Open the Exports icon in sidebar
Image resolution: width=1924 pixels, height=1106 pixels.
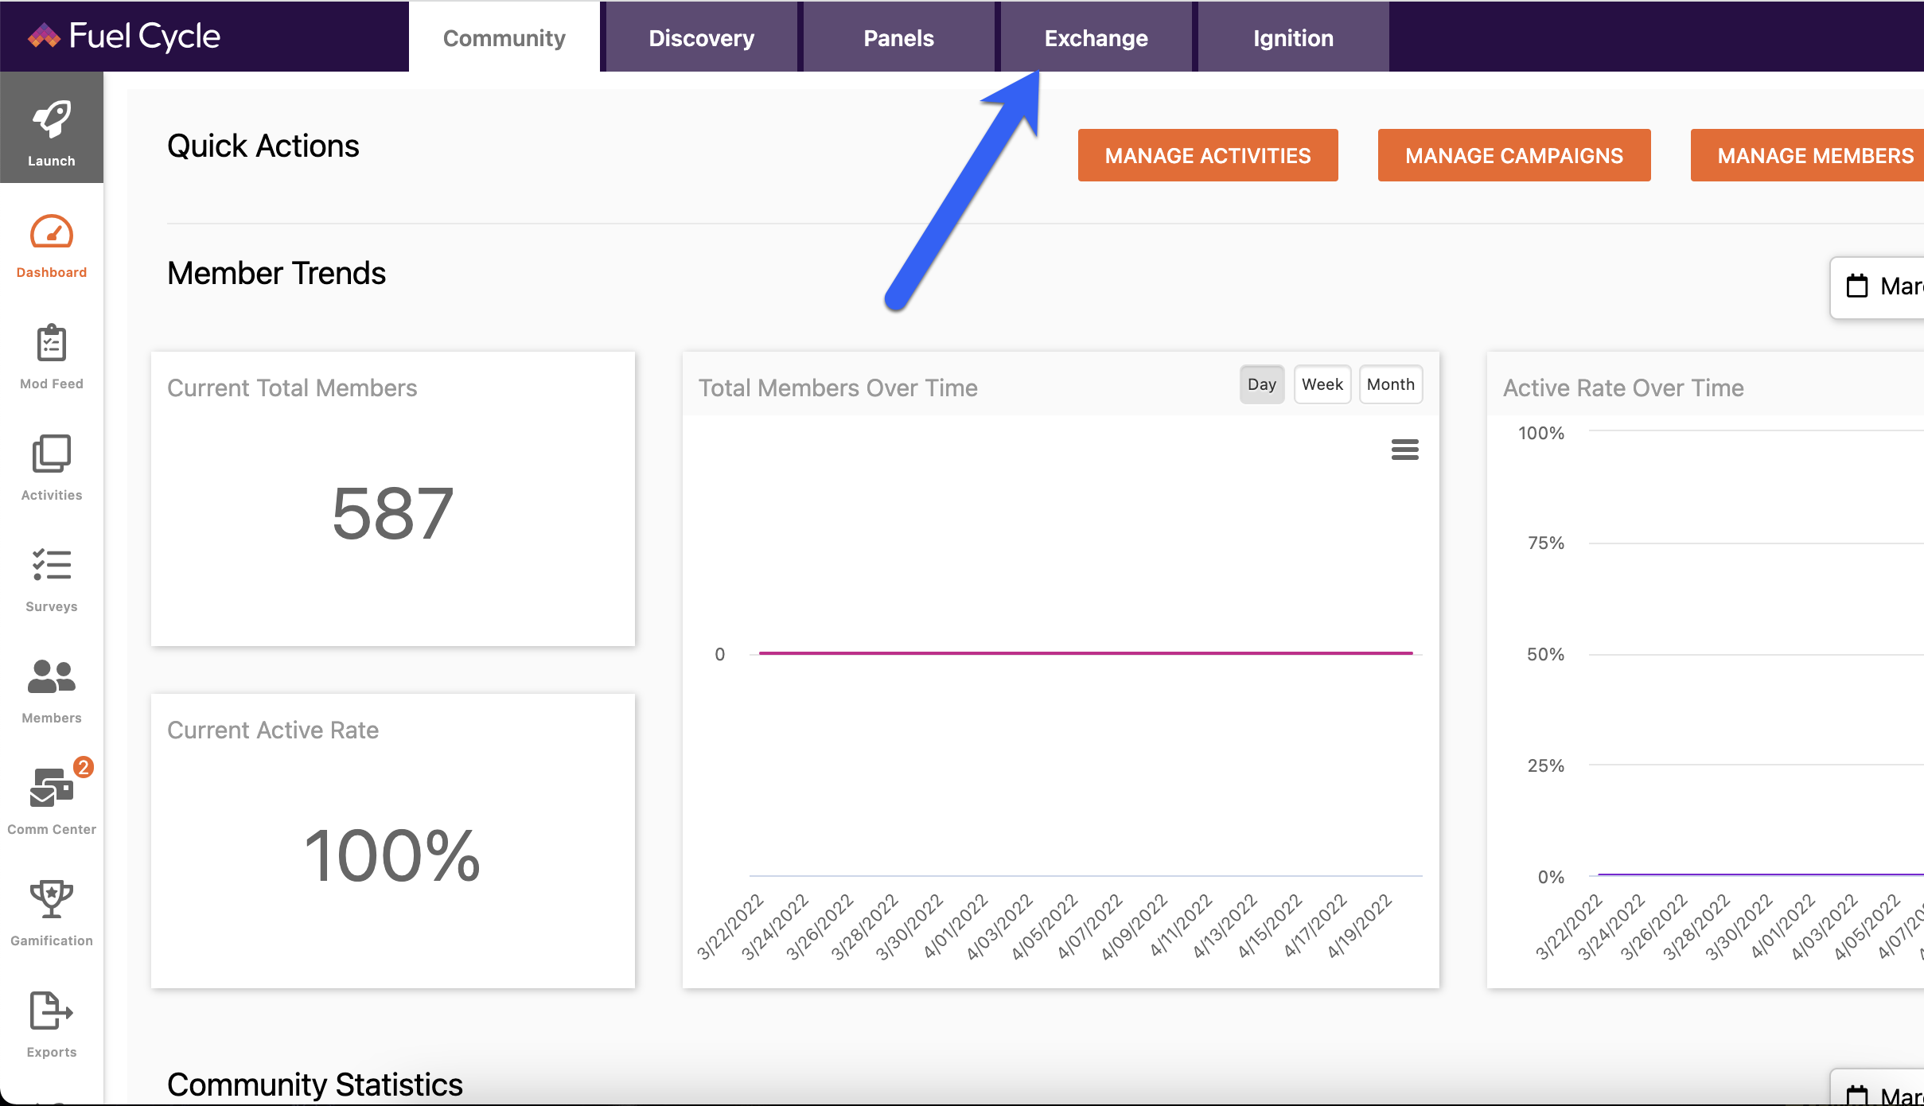tap(52, 1011)
